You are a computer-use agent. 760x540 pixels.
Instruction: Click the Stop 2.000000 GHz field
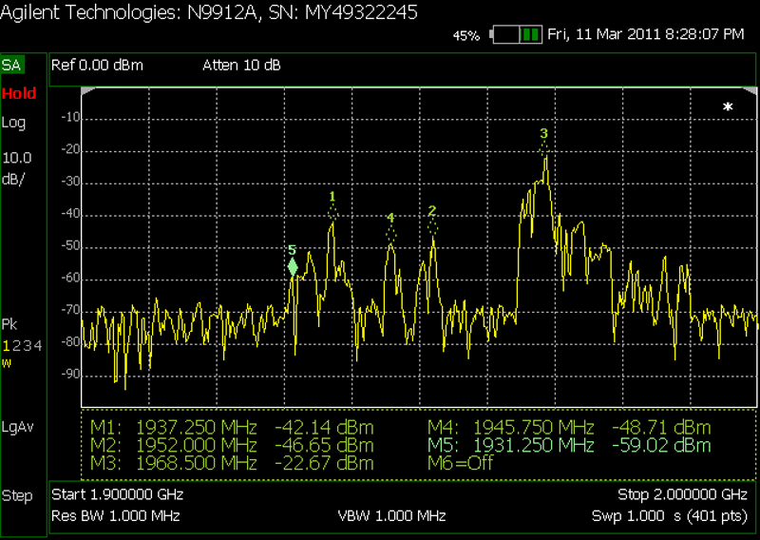[682, 494]
